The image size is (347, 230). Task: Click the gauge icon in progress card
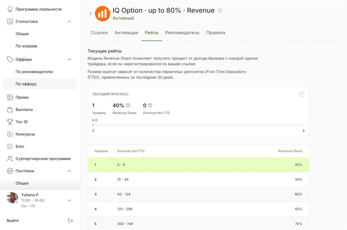click(x=302, y=94)
